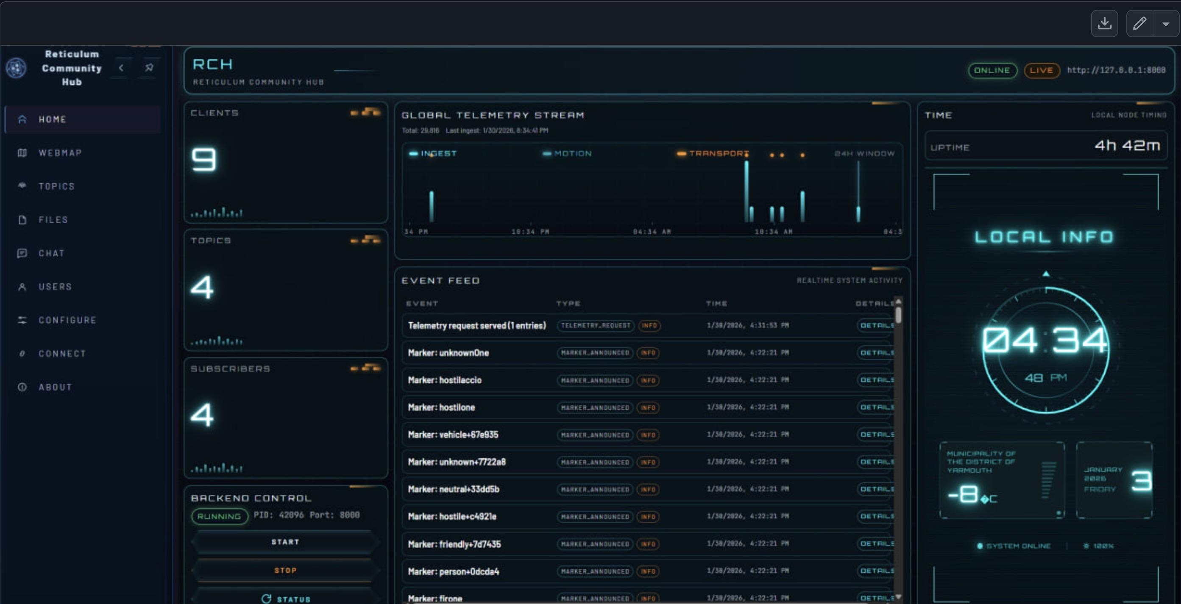Click Details for Marker: unknownOne event
The width and height of the screenshot is (1181, 604).
tap(876, 352)
